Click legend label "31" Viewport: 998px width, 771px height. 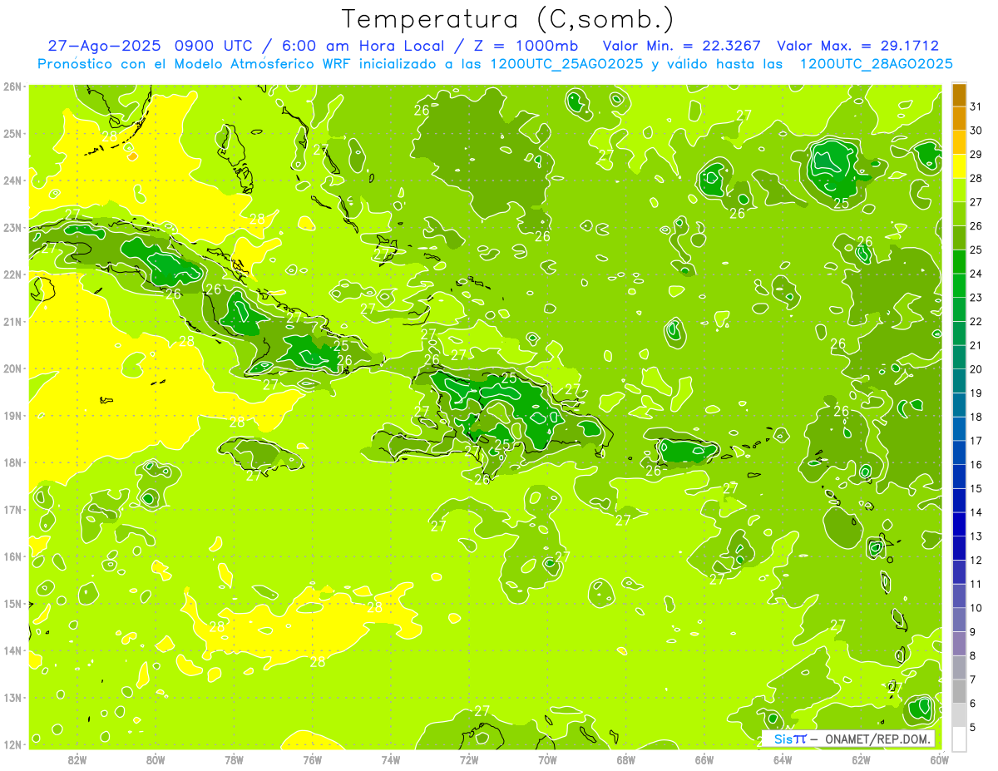[x=976, y=106]
